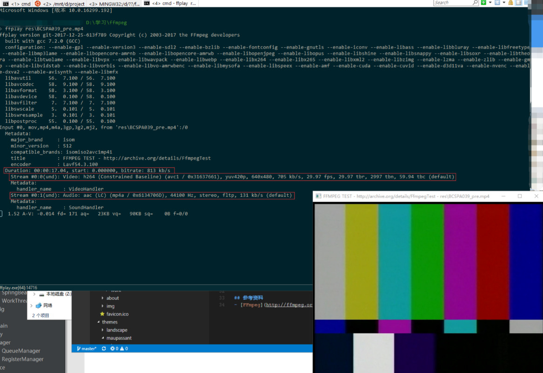Image resolution: width=543 pixels, height=373 pixels.
Task: Expand the 'about' folder
Action: click(x=113, y=298)
